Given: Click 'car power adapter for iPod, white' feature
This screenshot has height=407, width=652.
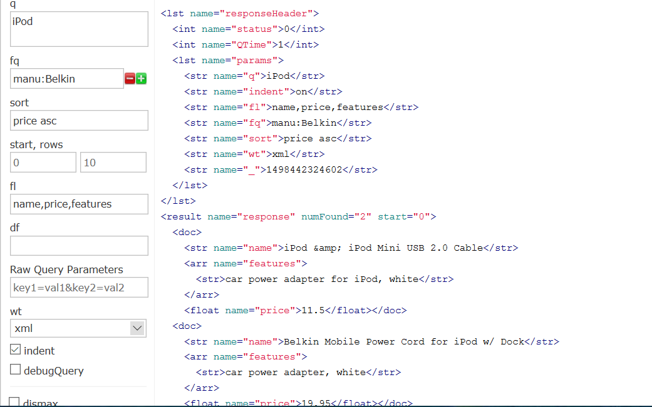Looking at the screenshot, I should (322, 279).
